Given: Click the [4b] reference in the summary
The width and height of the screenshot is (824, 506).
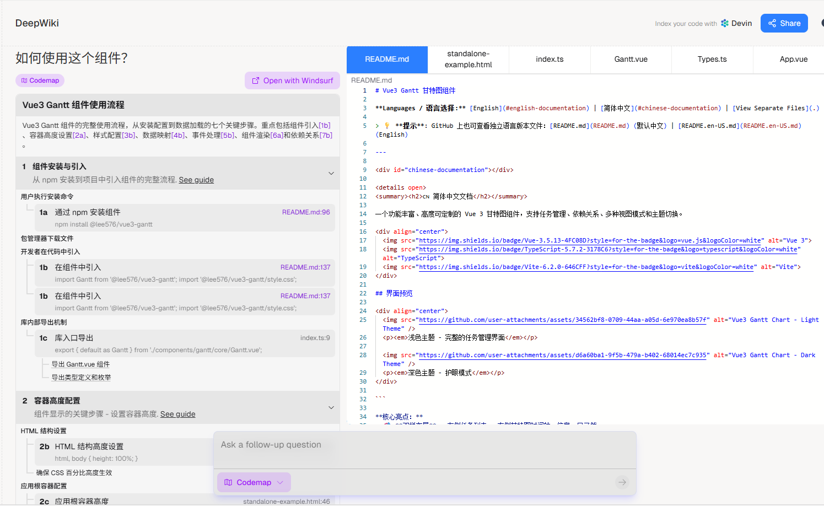Looking at the screenshot, I should (179, 135).
